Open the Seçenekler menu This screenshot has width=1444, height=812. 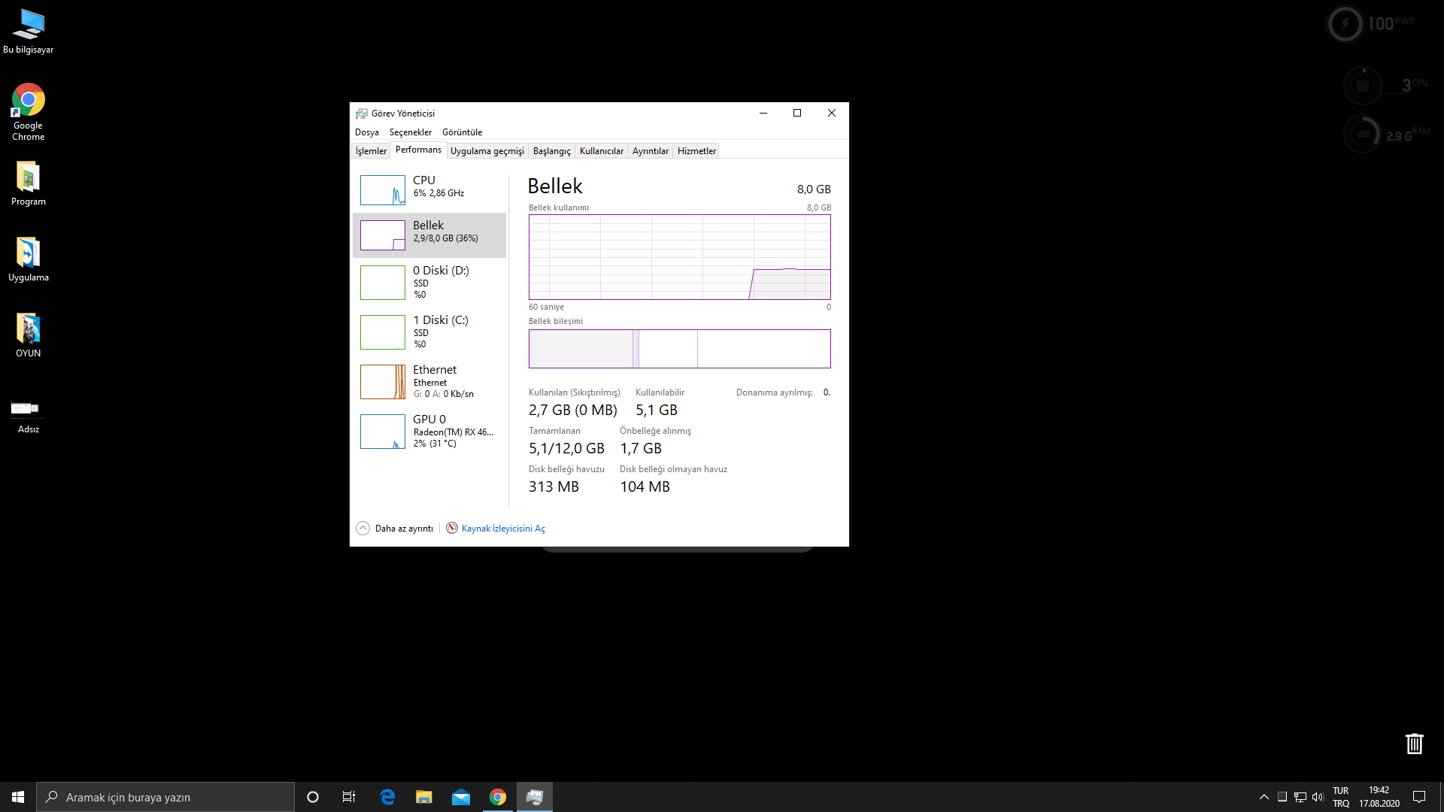tap(410, 132)
